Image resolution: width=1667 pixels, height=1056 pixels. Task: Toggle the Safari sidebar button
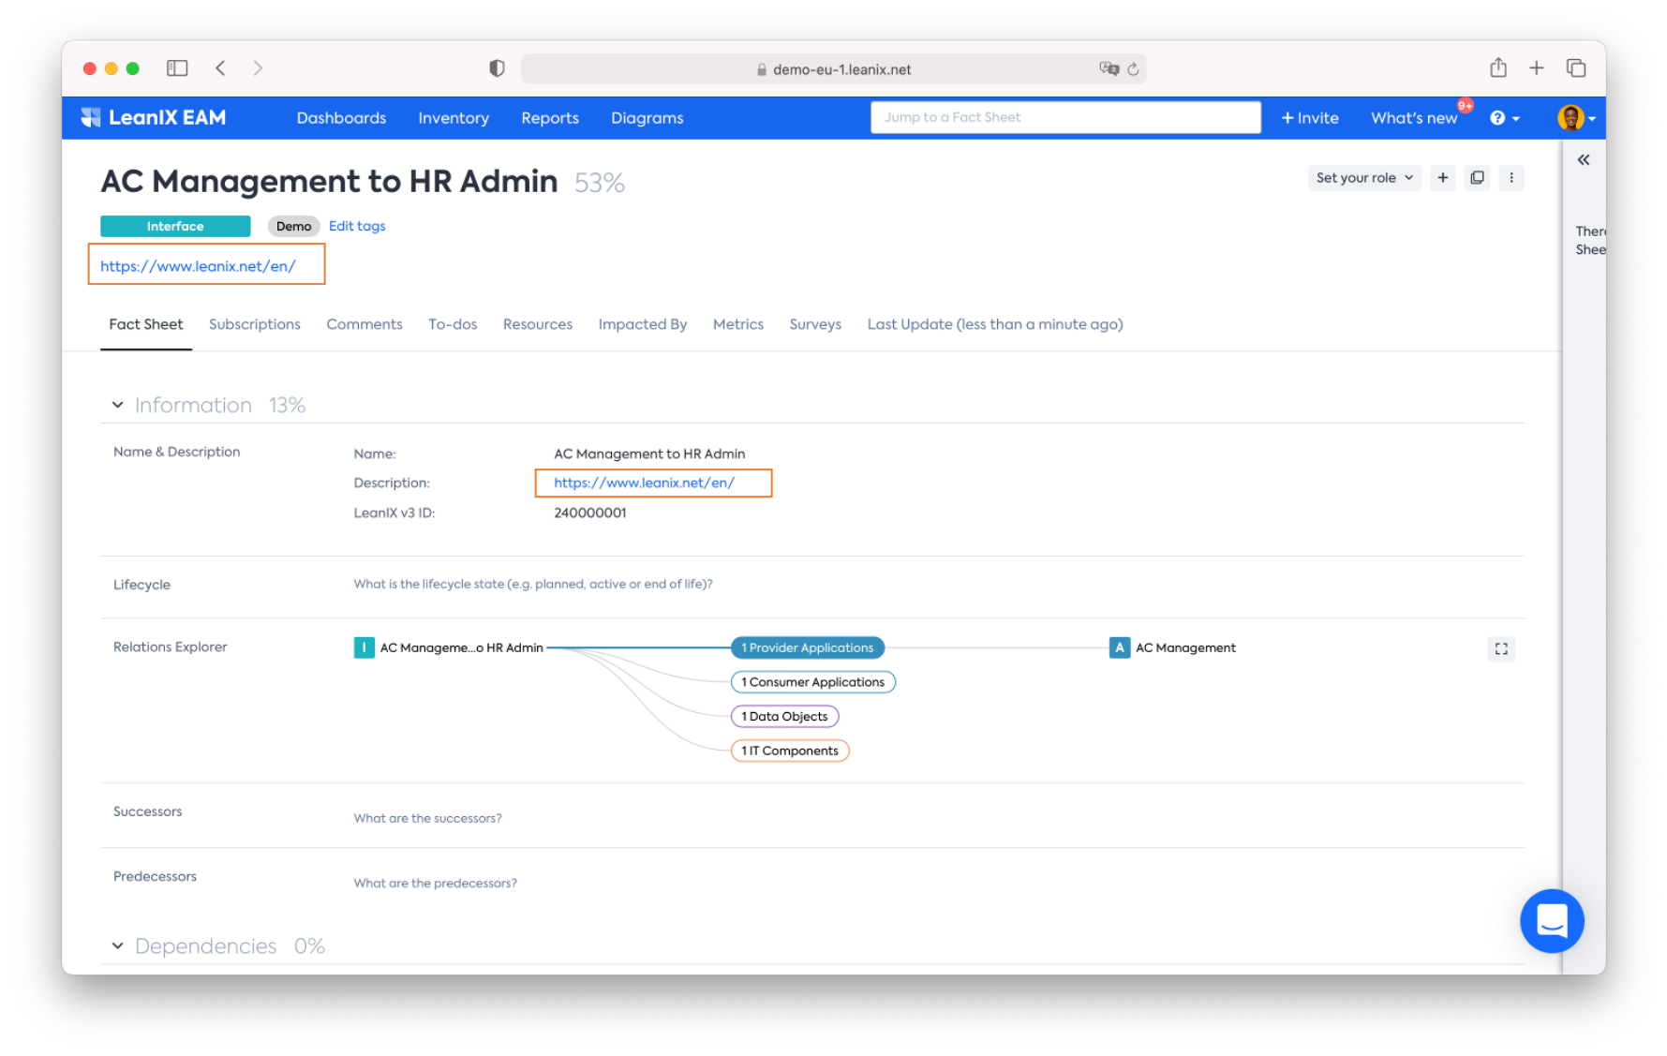(x=177, y=68)
